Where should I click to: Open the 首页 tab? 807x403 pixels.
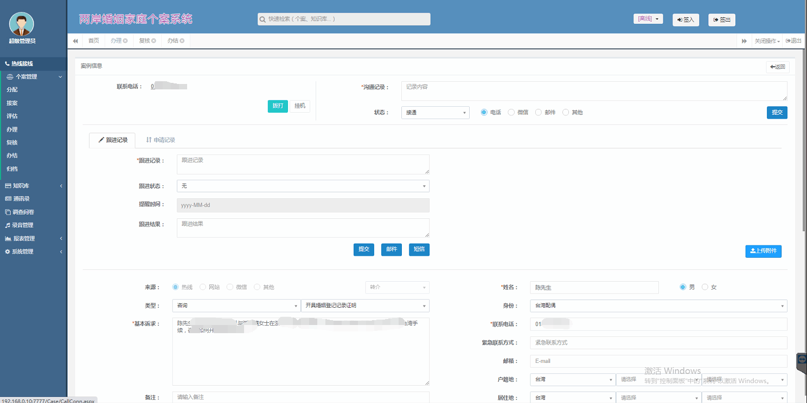point(94,41)
